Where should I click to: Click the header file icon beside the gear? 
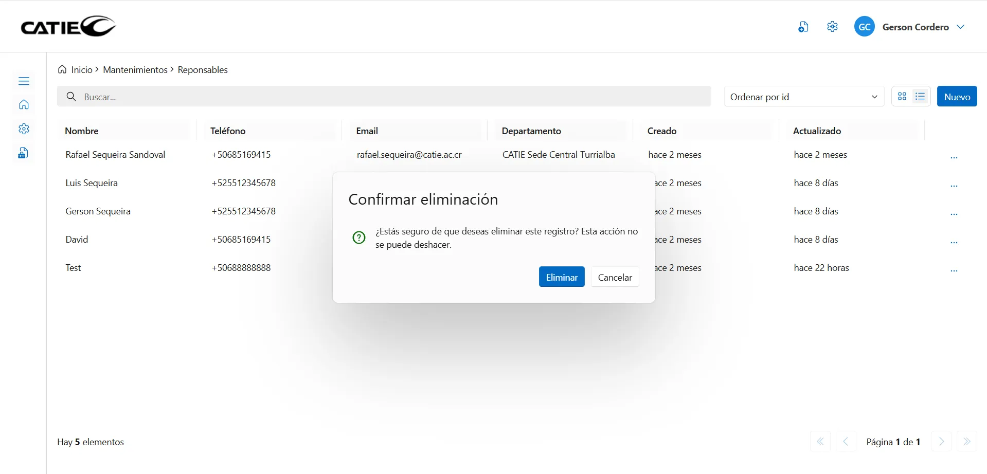(803, 27)
